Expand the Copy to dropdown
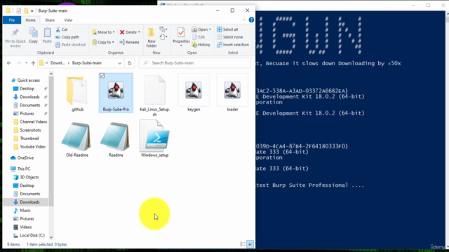This screenshot has height=252, width=449. (x=113, y=42)
